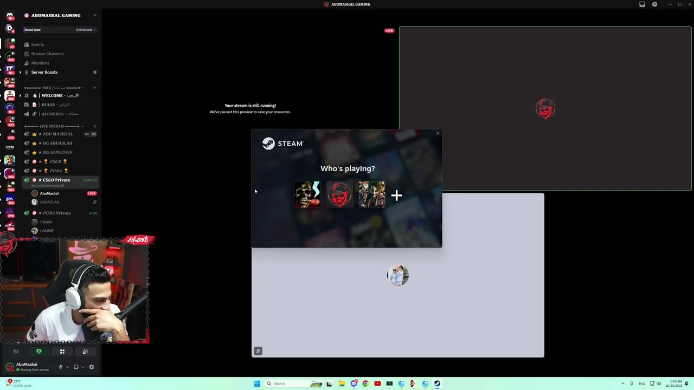Viewport: 694px width, 390px height.
Task: Open the Windows Start menu
Action: tap(257, 383)
